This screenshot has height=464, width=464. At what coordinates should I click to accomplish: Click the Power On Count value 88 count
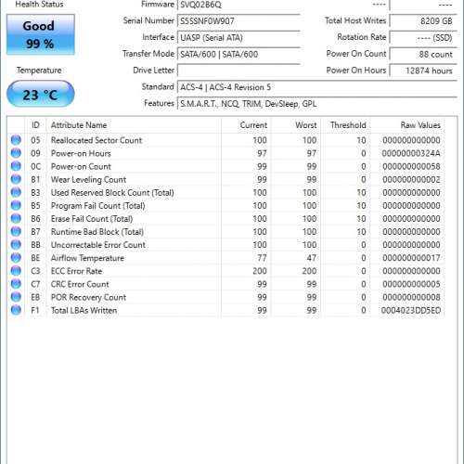click(x=423, y=54)
